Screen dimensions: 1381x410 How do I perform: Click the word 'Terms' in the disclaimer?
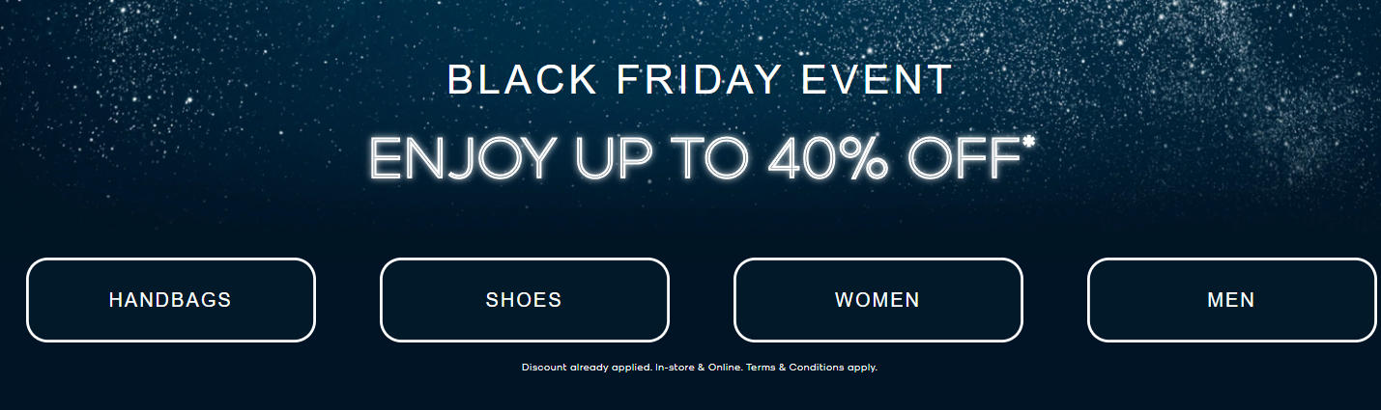762,368
